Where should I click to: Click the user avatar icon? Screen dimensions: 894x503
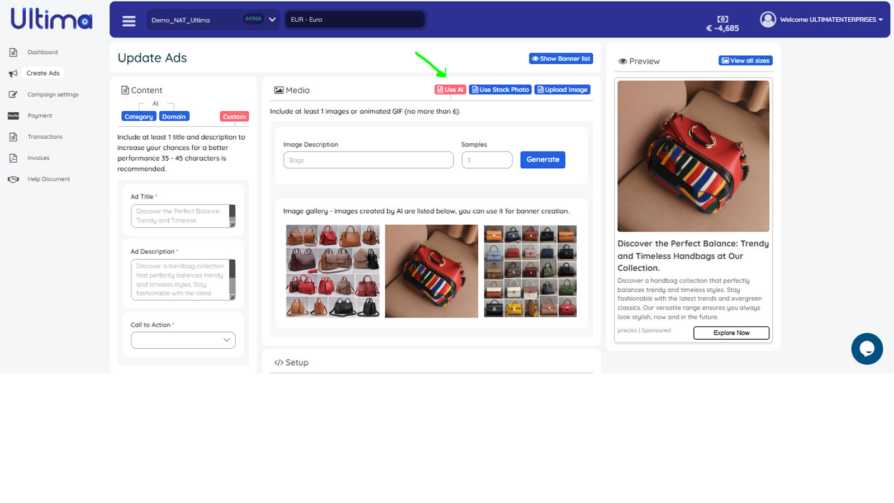tap(768, 20)
